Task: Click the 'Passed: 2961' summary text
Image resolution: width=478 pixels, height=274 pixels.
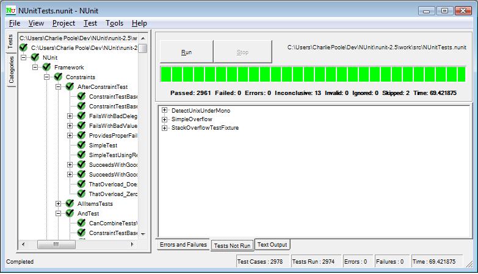Action: 190,93
